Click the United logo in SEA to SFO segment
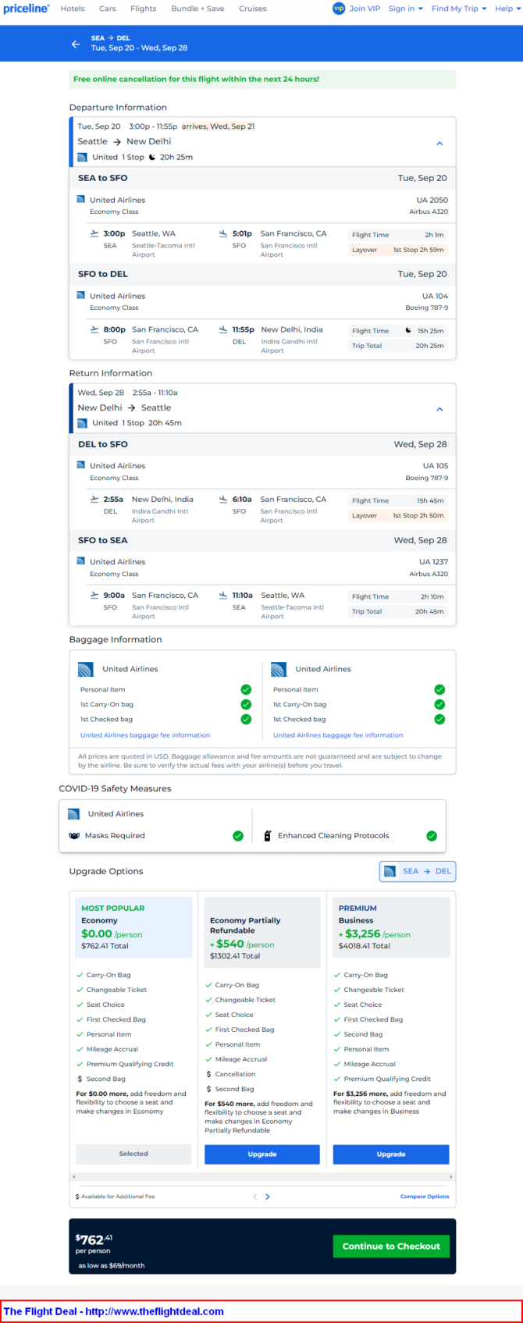 pos(80,199)
